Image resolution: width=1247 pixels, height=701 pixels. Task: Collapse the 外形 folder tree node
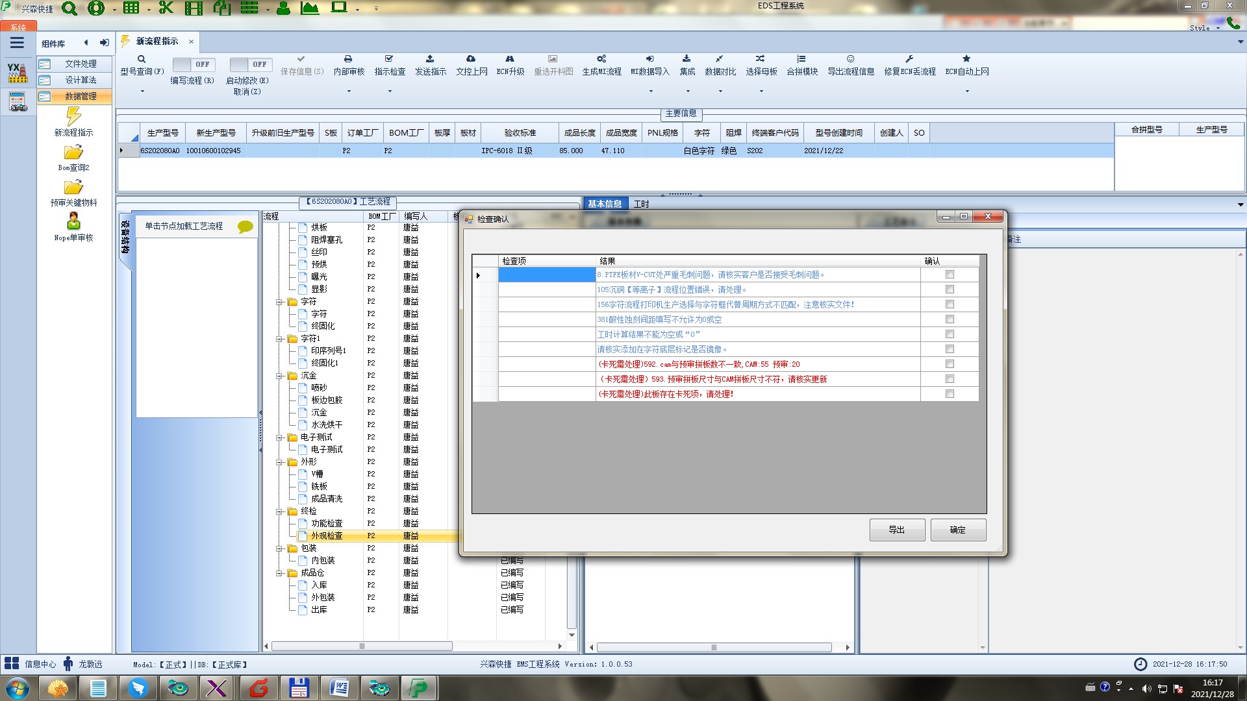click(x=279, y=462)
